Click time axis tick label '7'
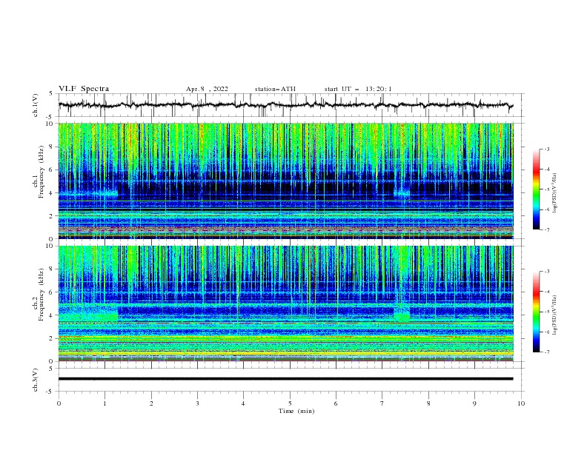The width and height of the screenshot is (587, 453). point(382,403)
